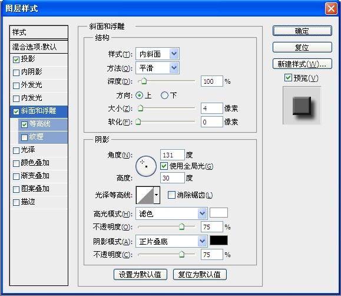Click the 设置为默认值 button

(x=140, y=274)
